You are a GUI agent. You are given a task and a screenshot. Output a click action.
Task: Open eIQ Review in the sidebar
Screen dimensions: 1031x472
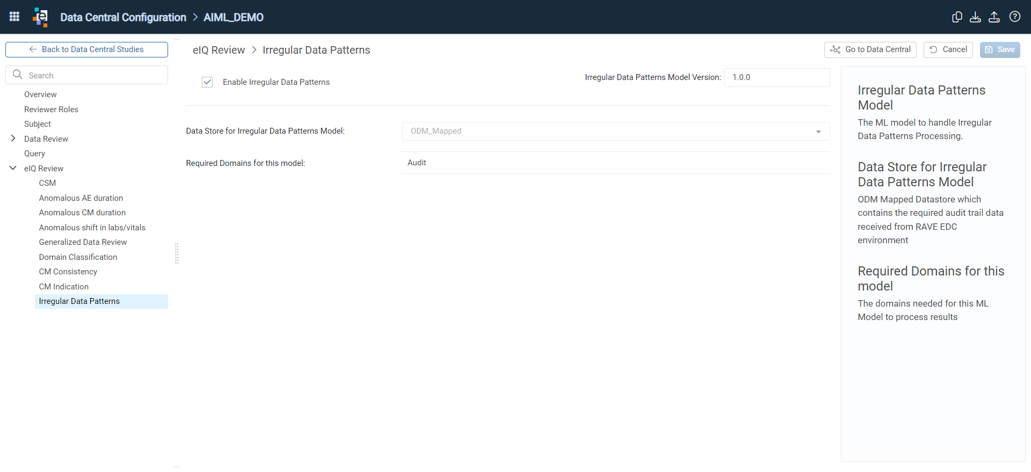(x=43, y=169)
